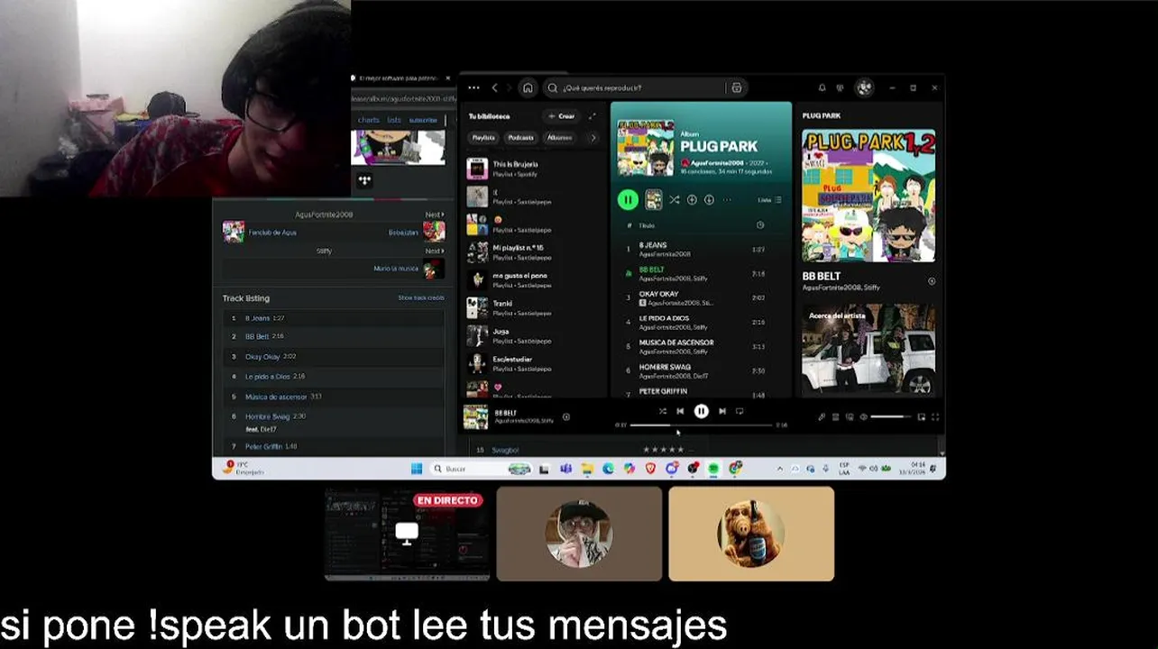Filter library by Podcasts
This screenshot has width=1158, height=649.
pos(520,138)
